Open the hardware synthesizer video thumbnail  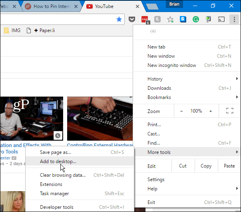tap(100, 119)
